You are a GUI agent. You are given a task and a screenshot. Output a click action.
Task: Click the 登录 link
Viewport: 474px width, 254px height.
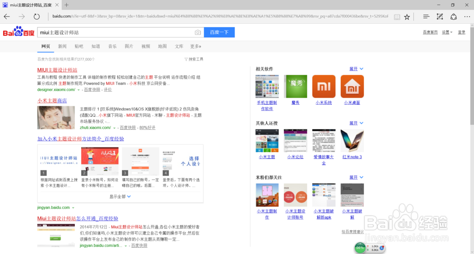tap(462, 32)
